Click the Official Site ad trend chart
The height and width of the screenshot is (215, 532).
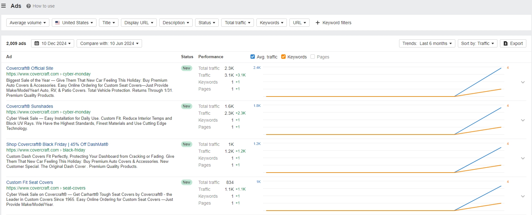pyautogui.click(x=384, y=82)
